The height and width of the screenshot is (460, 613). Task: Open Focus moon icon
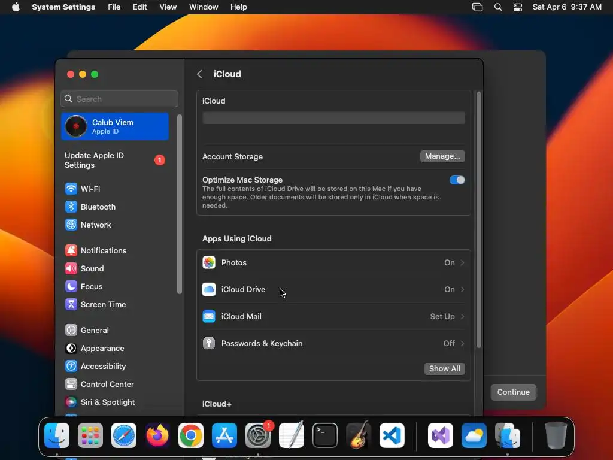(71, 286)
